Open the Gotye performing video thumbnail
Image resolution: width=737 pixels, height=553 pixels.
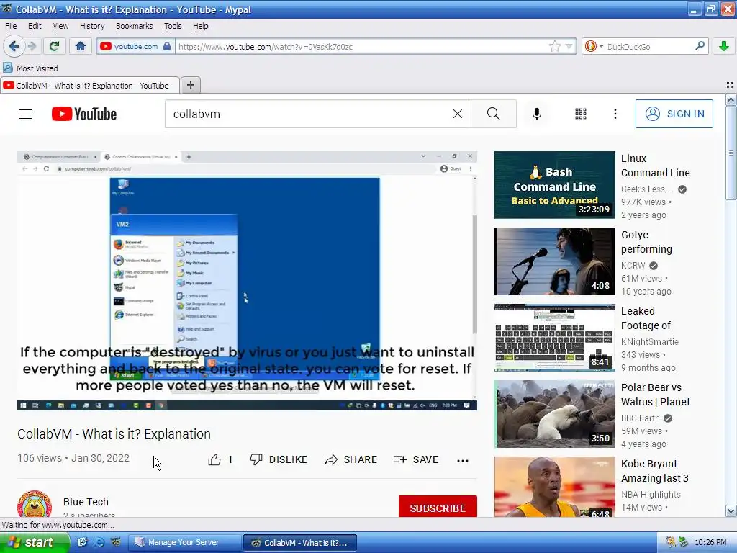pyautogui.click(x=555, y=261)
